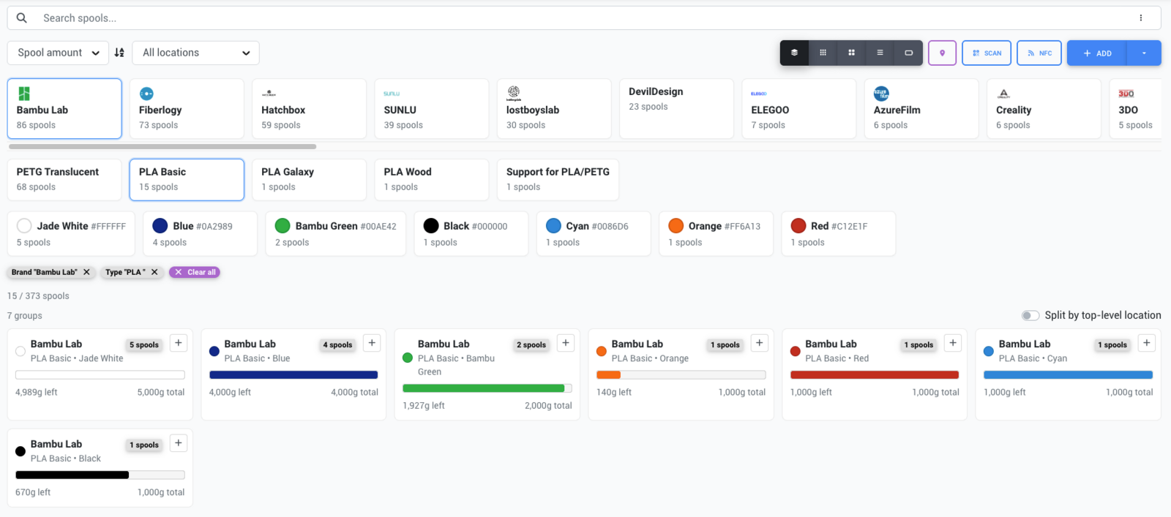Click the ADD button
The width and height of the screenshot is (1171, 517).
(1097, 53)
